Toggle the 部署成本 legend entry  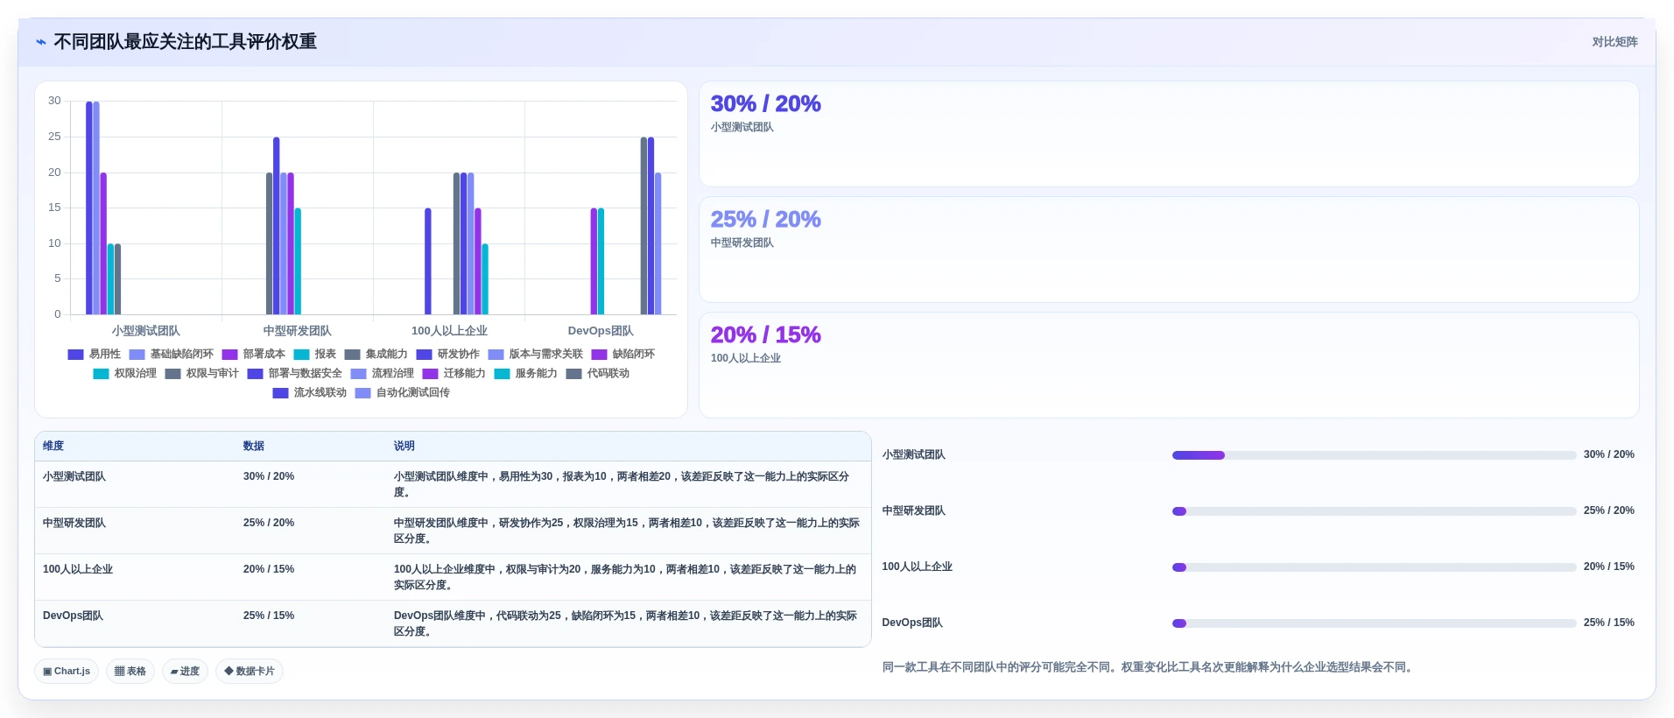click(254, 355)
